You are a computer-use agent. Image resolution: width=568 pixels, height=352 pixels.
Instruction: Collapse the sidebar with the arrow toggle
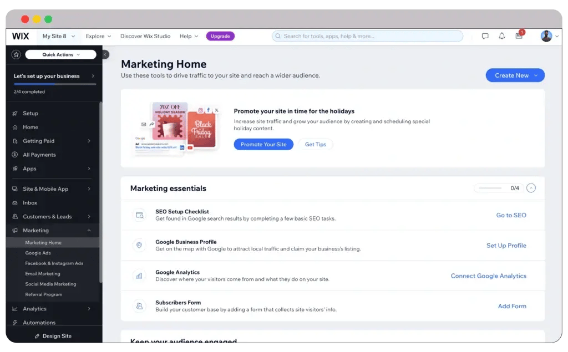click(105, 54)
